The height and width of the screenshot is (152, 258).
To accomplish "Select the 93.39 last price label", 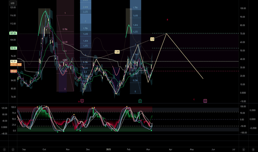I will click(13, 61).
